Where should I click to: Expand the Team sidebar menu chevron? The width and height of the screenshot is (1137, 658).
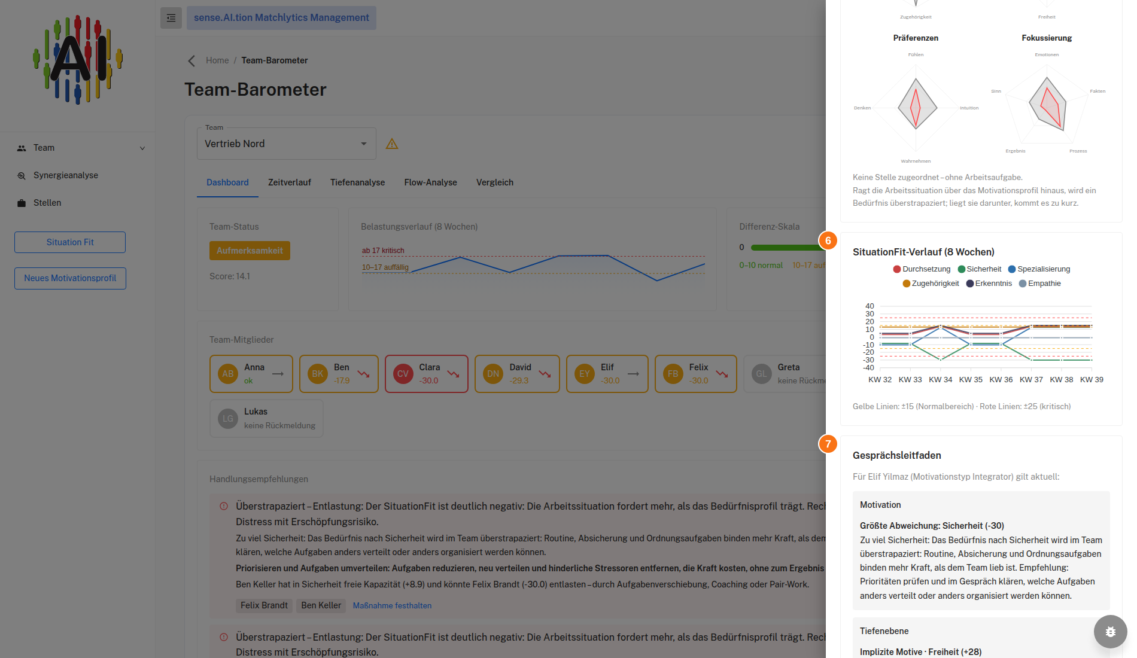point(142,148)
